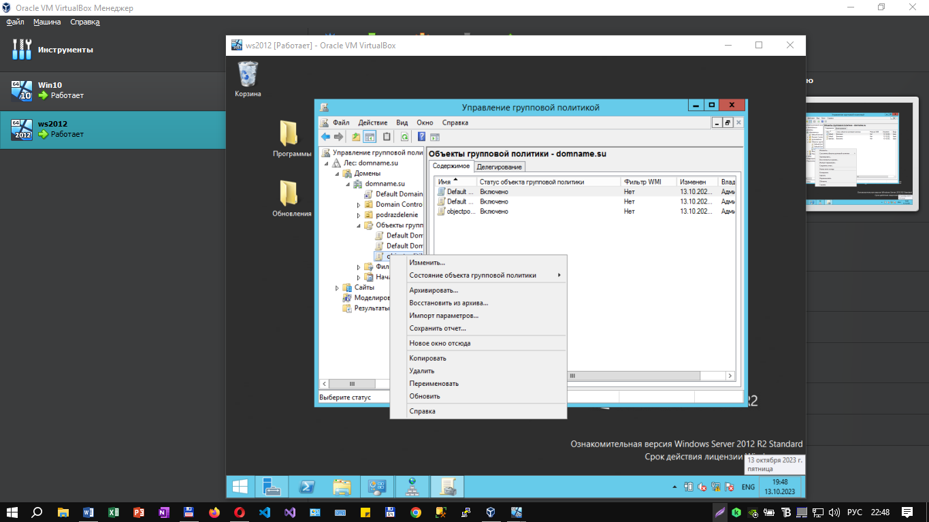The width and height of the screenshot is (929, 522).
Task: Click the volume muted icon in the VM tray
Action: (x=701, y=487)
